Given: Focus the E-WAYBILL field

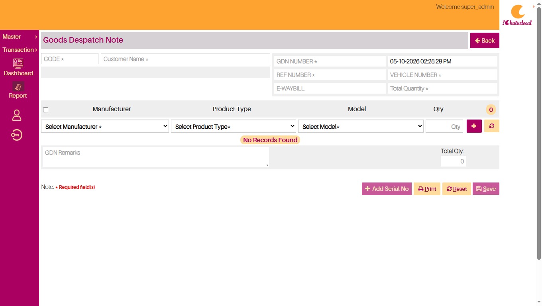Looking at the screenshot, I should [x=330, y=88].
